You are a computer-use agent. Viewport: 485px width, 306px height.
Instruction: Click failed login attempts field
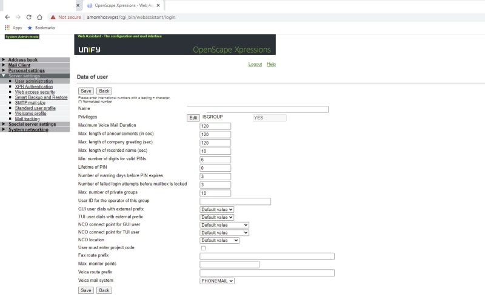(215, 184)
